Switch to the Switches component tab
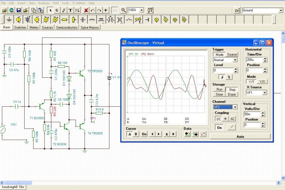This screenshot has width=285, height=190. point(20,28)
